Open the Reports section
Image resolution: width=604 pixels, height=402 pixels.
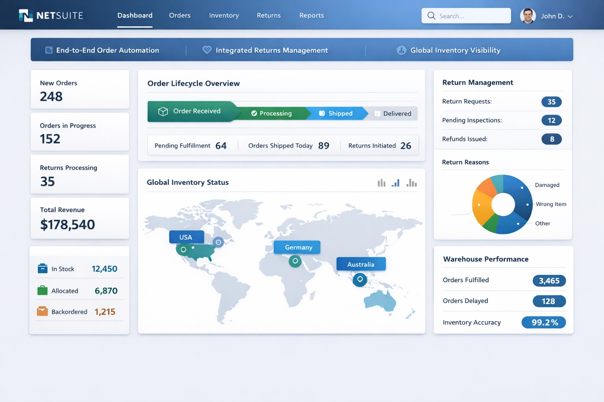point(311,15)
